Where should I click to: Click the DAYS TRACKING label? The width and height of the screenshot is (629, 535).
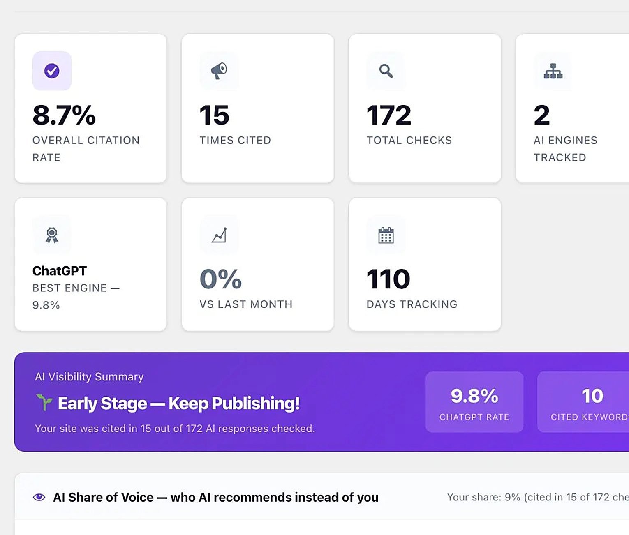click(x=412, y=304)
